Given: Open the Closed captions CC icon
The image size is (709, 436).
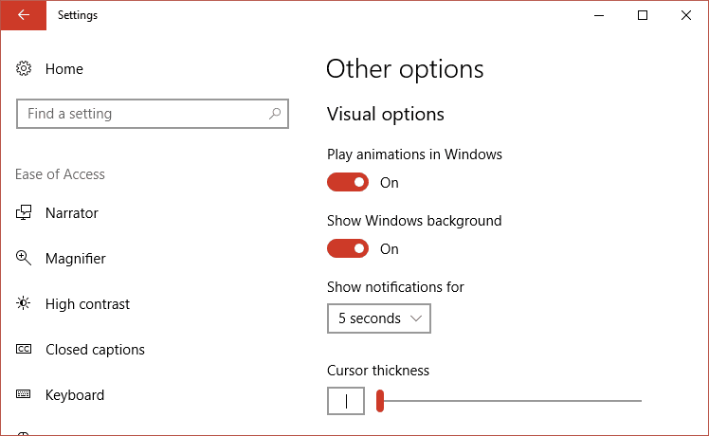Looking at the screenshot, I should [24, 349].
